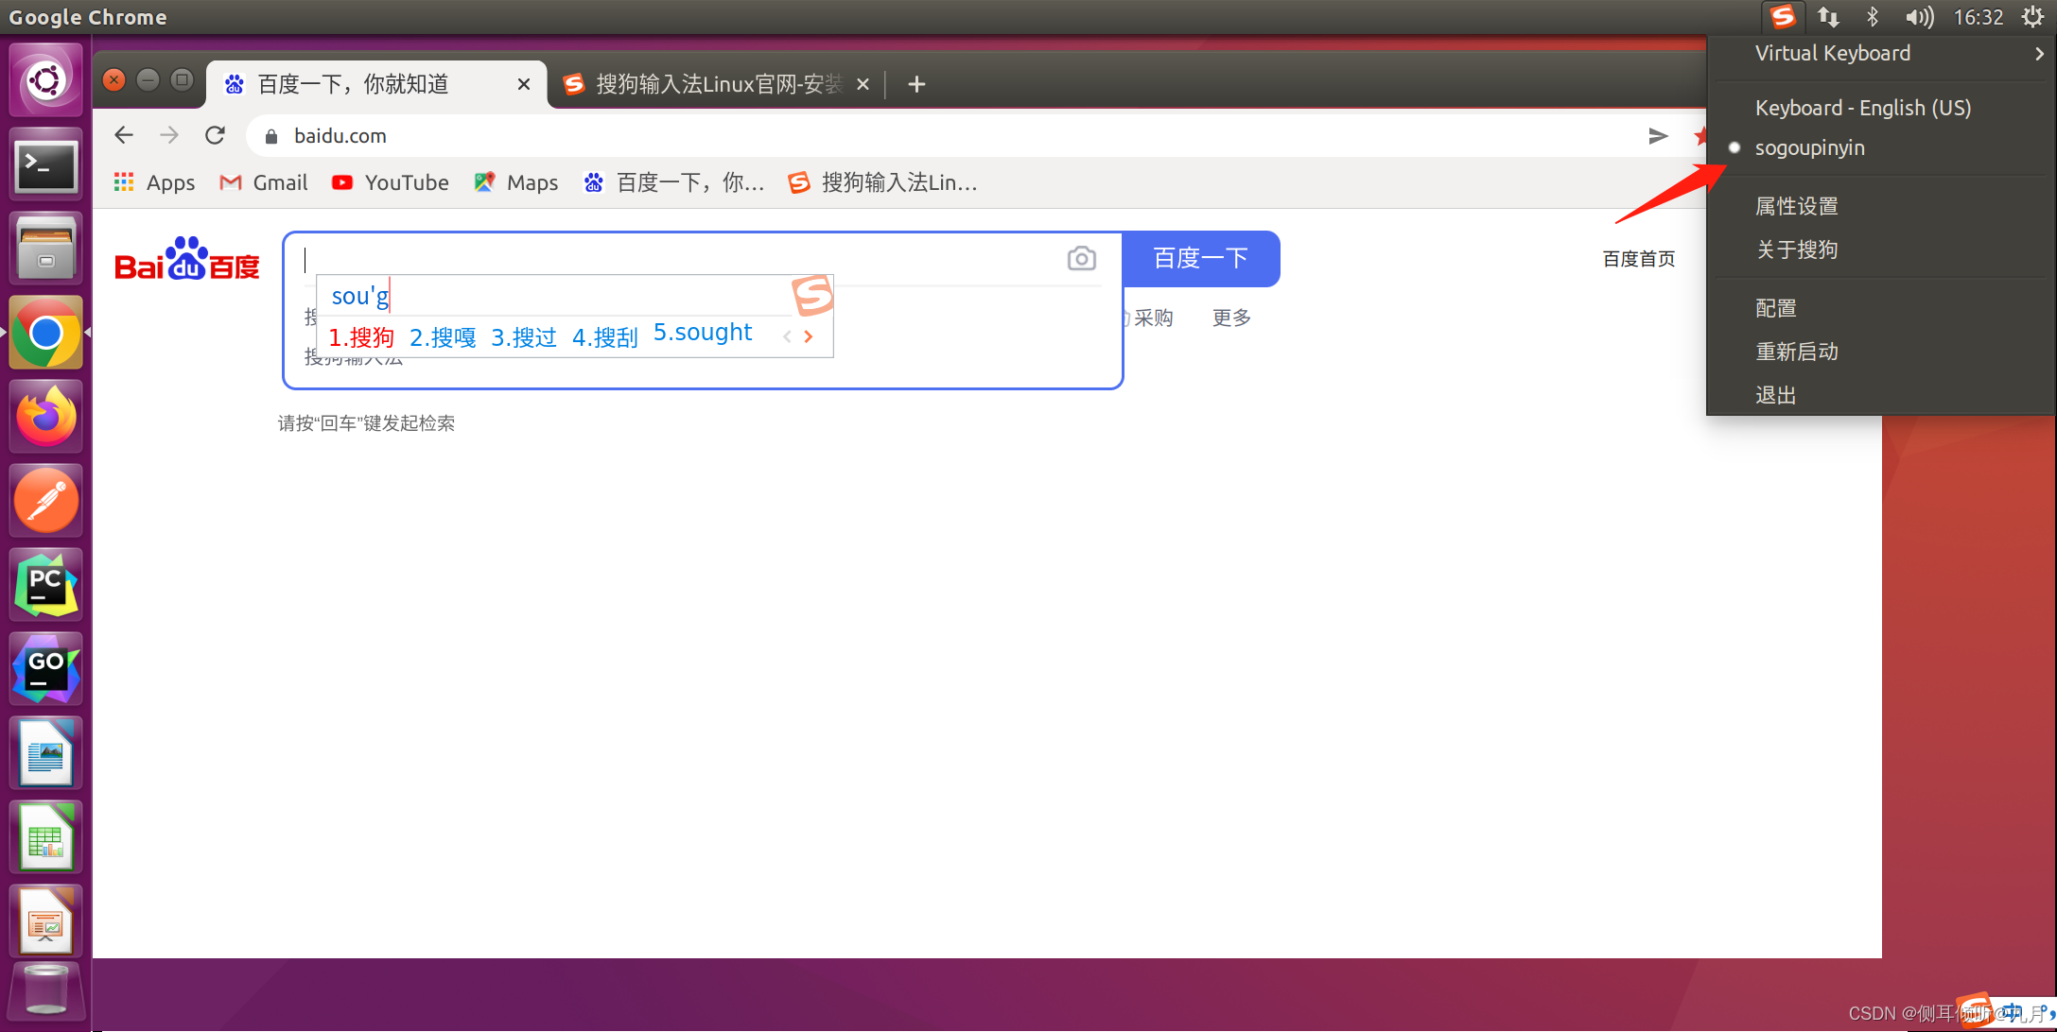Show previous page of IME candidates
Viewport: 2057px width, 1032px height.
787,336
